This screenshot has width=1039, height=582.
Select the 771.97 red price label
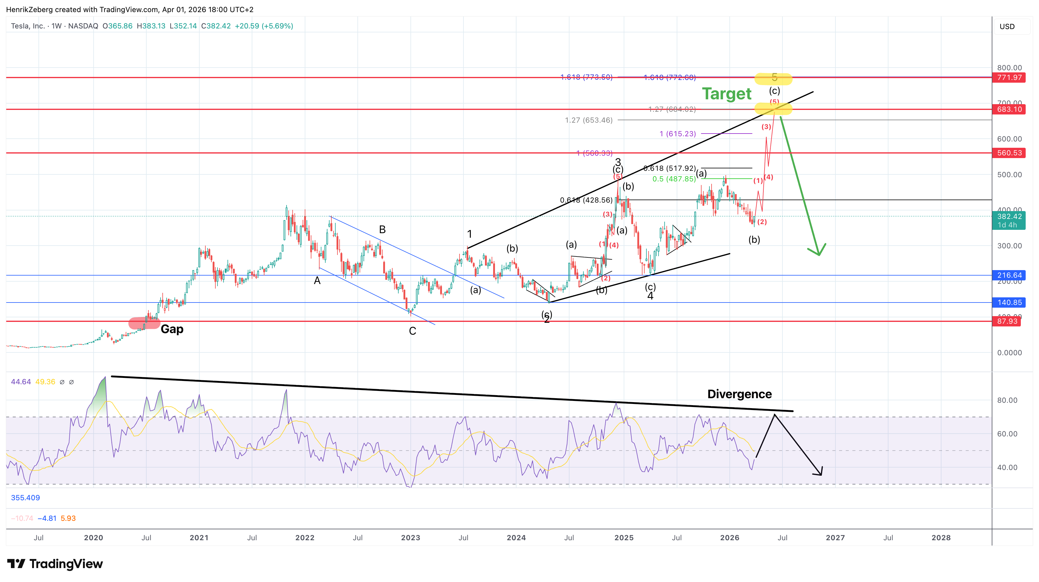[x=1009, y=78]
